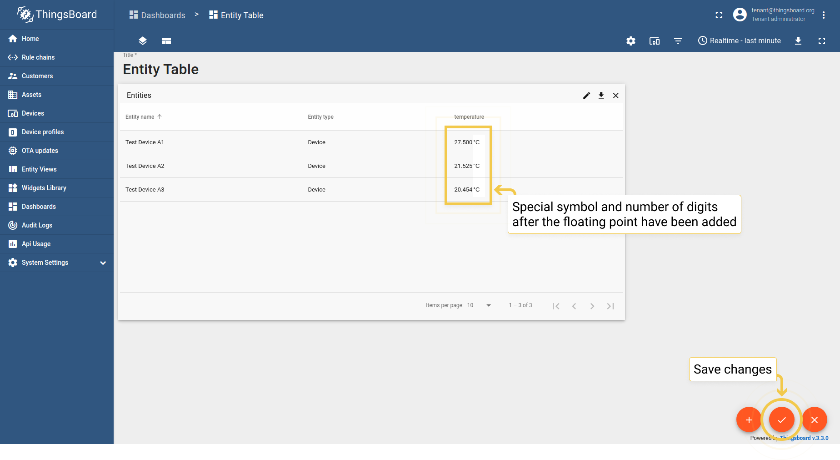
Task: Click the apply changes checkmark button
Action: (x=781, y=420)
